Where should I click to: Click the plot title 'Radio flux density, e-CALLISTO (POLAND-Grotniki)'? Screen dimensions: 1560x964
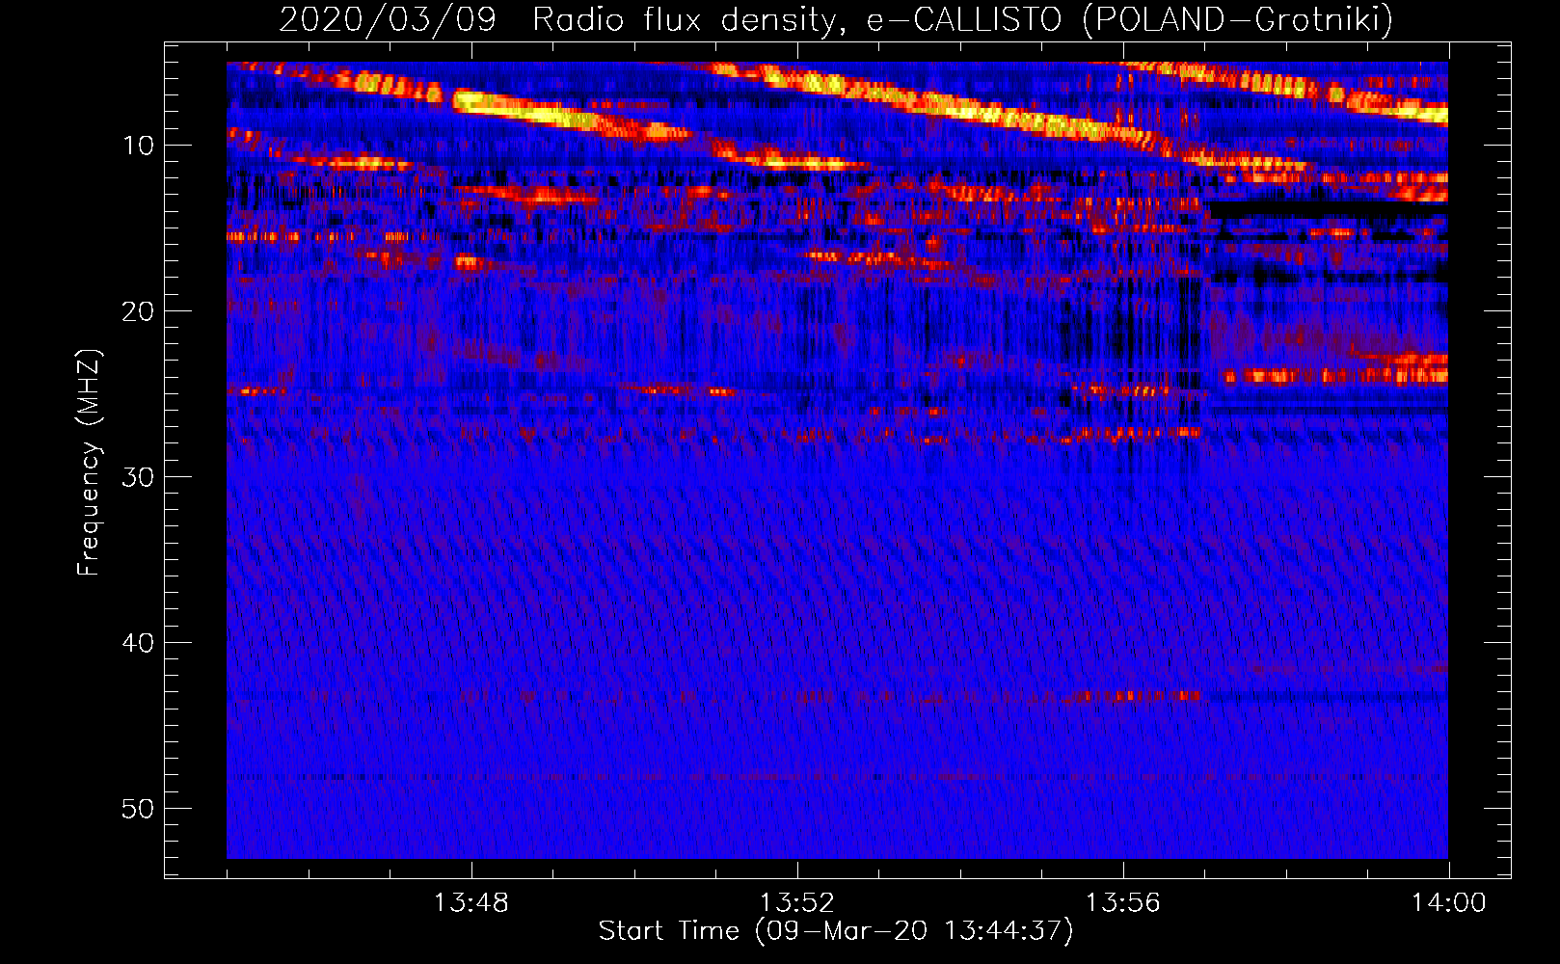pos(962,19)
